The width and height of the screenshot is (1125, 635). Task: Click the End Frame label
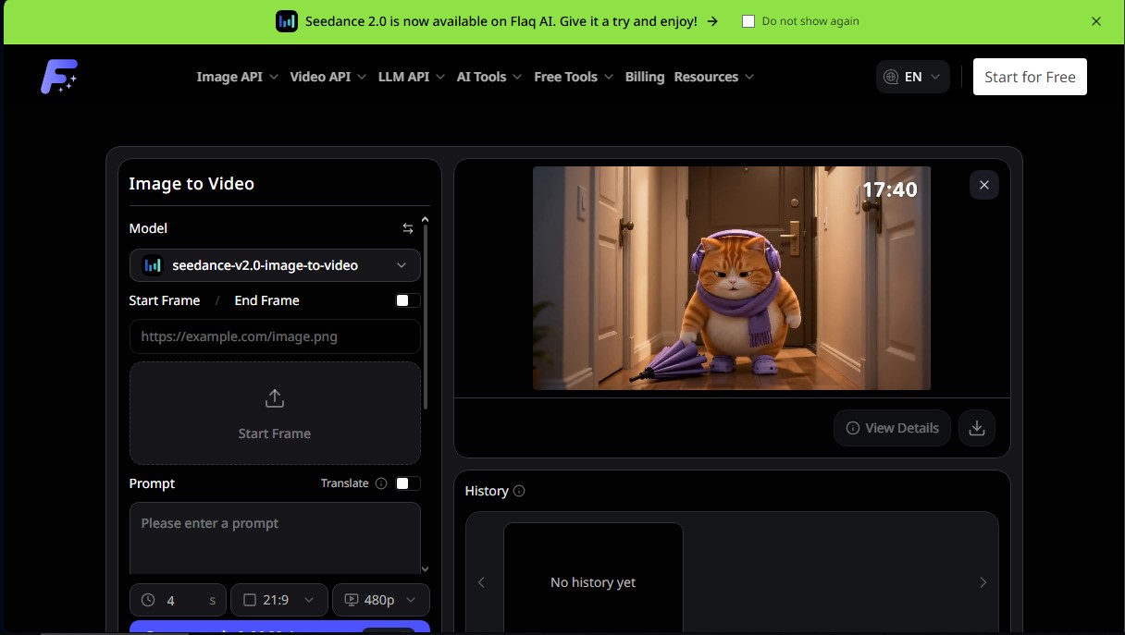point(267,300)
